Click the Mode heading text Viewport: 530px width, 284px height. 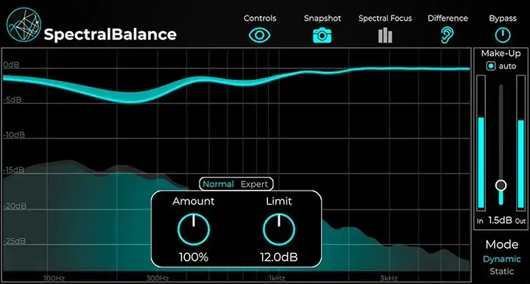(501, 244)
